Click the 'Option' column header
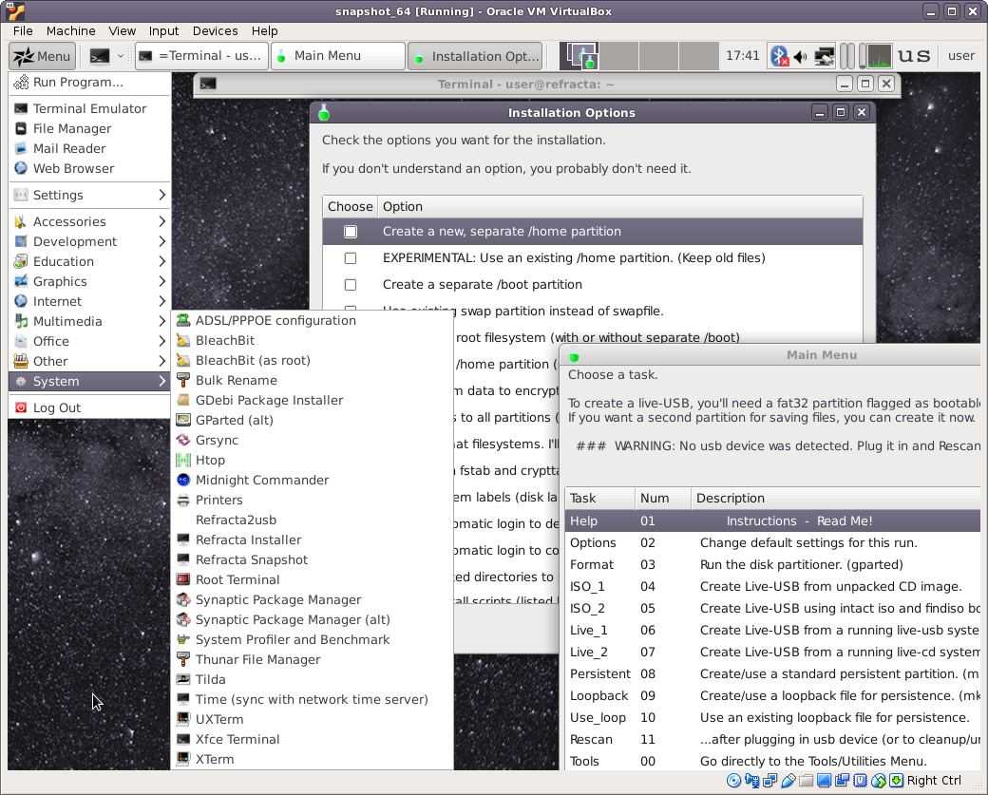This screenshot has height=795, width=988. point(619,207)
